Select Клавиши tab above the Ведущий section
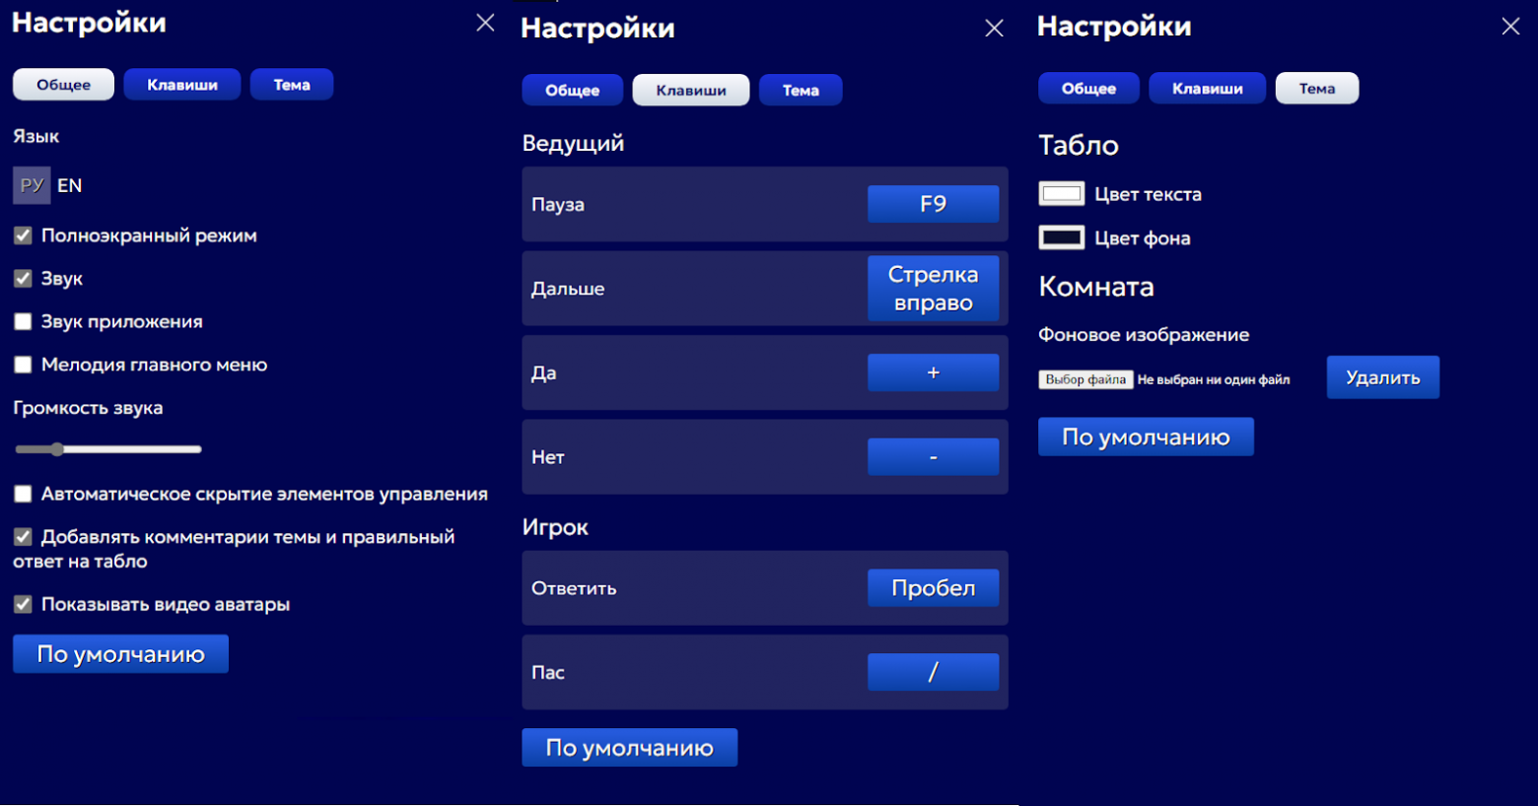The image size is (1538, 806). point(691,90)
